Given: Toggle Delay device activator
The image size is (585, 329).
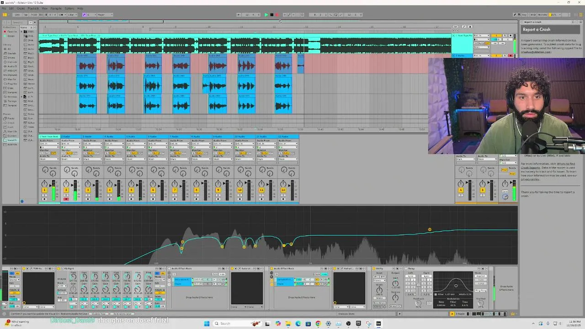Looking at the screenshot, I should (405, 269).
